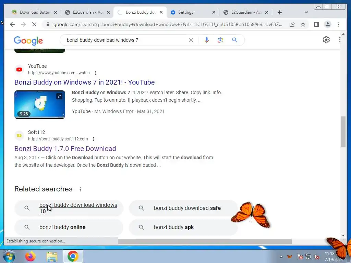
Task: Expand the tab search dropdown arrow
Action: [x=306, y=12]
